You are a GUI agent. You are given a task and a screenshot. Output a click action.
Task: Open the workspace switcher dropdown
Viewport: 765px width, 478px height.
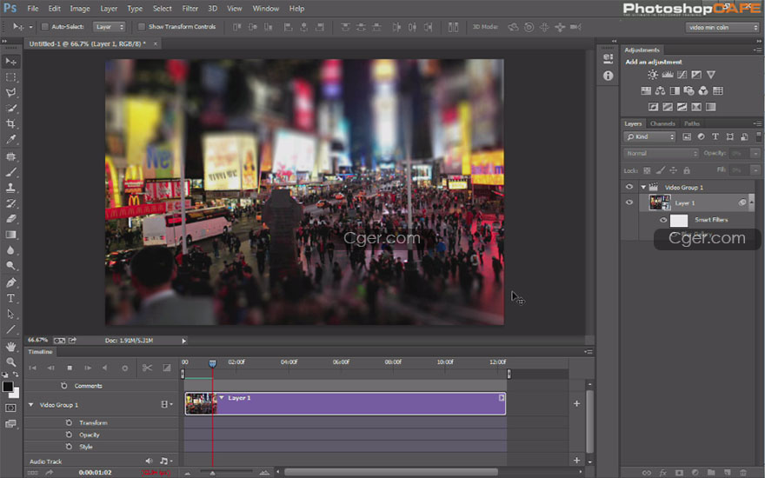[722, 27]
